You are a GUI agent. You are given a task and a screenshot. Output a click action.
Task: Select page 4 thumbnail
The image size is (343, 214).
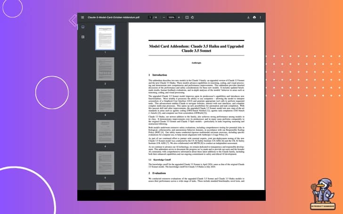click(105, 132)
